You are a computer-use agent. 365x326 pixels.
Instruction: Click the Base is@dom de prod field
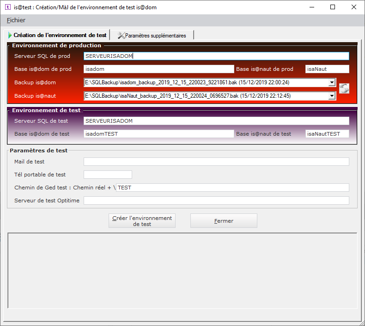pos(158,69)
